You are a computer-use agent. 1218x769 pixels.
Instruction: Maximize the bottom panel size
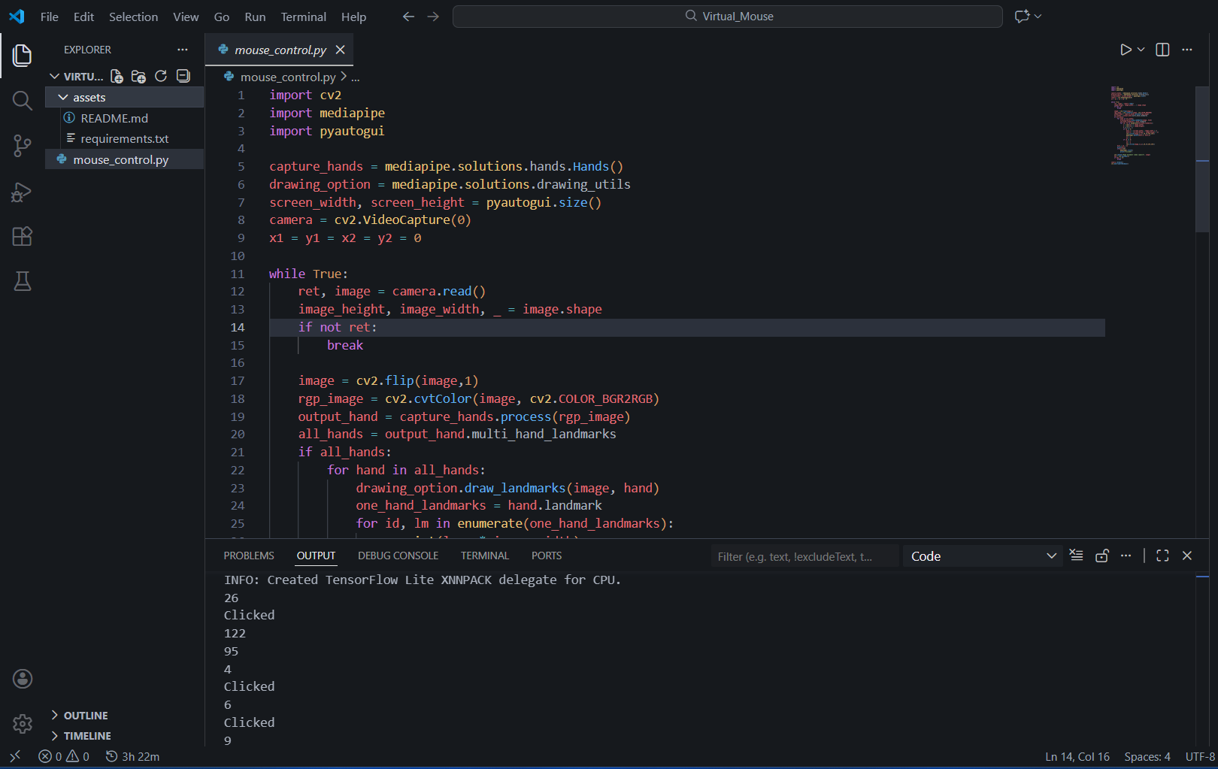point(1162,556)
